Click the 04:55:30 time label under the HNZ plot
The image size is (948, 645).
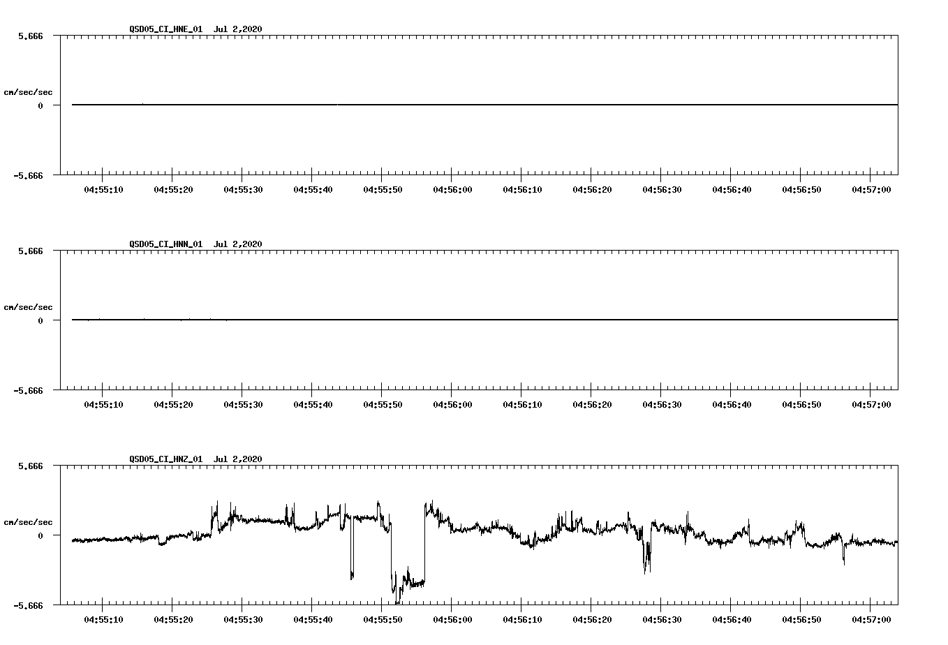(243, 619)
